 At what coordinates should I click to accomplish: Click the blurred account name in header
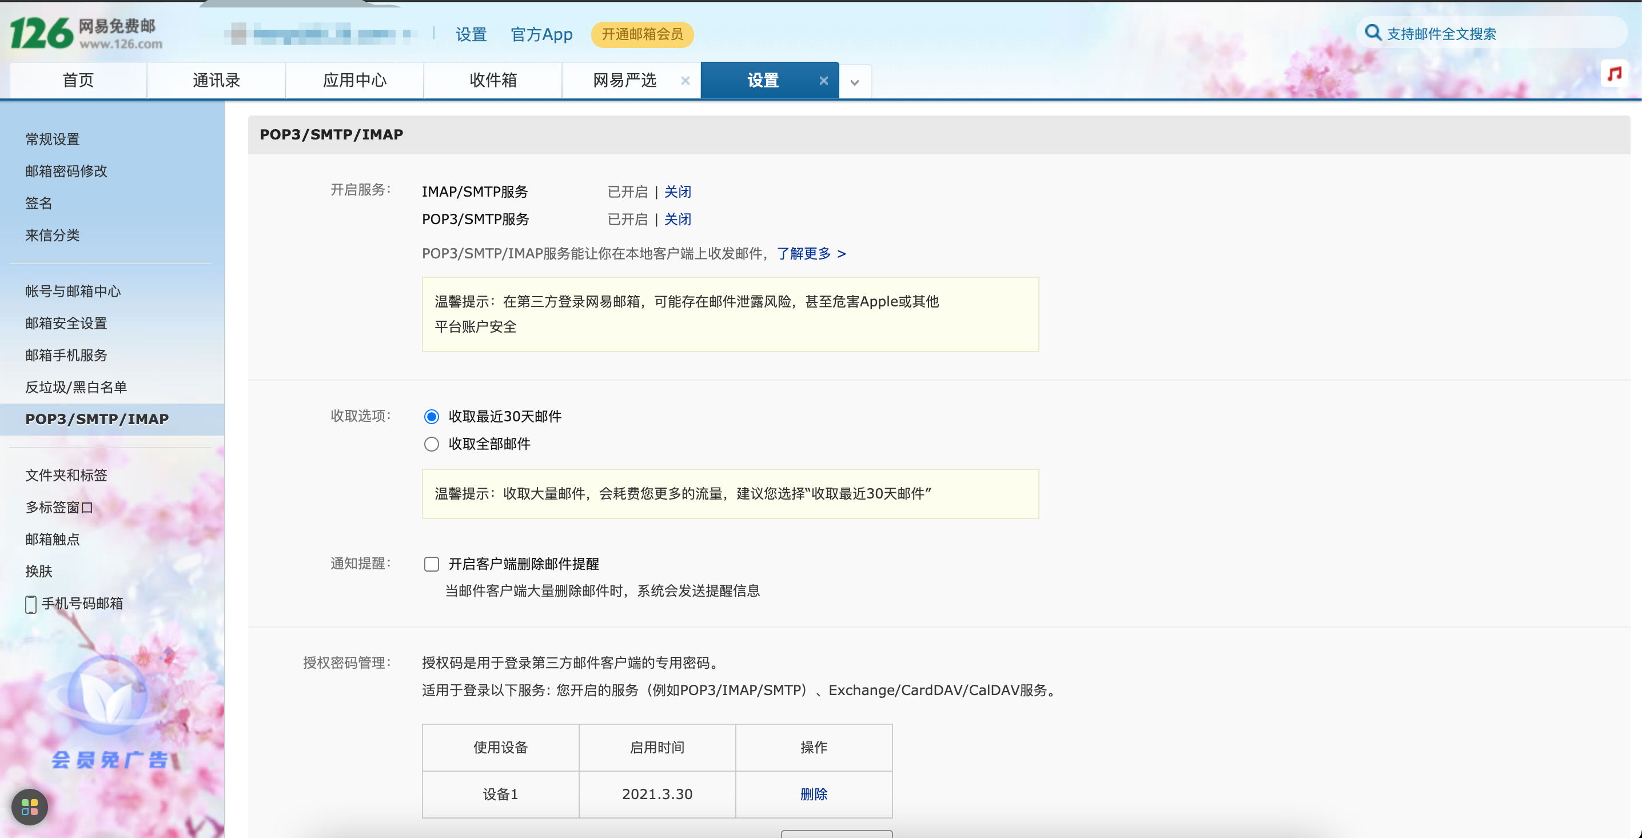coord(321,34)
